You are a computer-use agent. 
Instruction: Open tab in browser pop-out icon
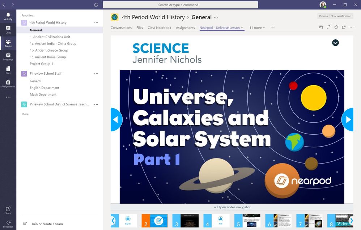[344, 27]
